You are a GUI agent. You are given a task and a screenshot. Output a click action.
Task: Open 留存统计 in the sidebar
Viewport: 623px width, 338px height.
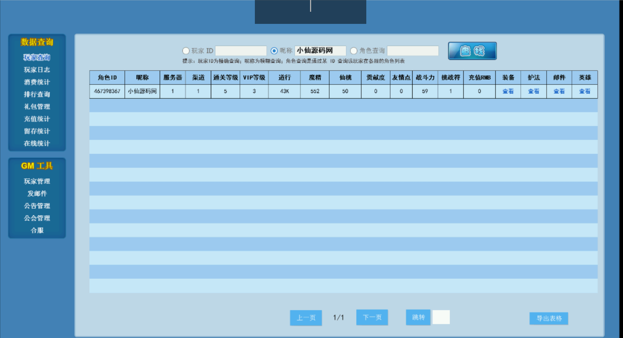click(x=37, y=131)
